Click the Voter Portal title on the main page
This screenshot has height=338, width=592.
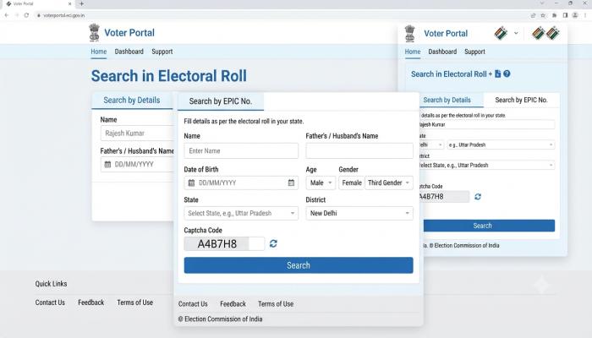point(129,33)
